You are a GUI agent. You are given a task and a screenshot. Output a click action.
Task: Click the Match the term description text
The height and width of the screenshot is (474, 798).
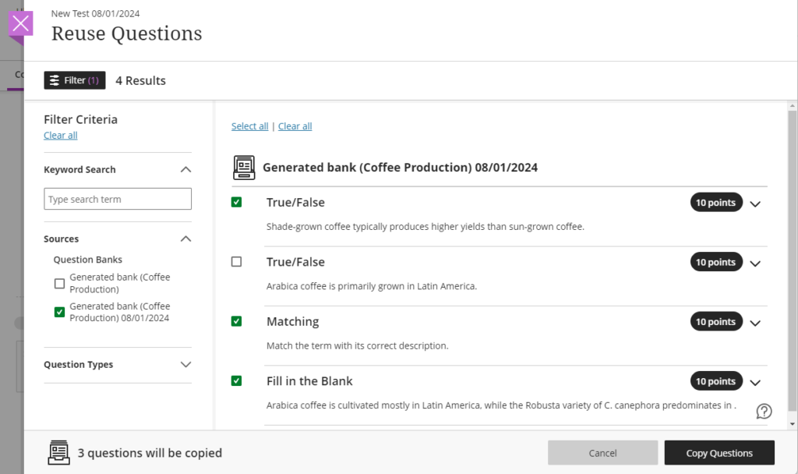(357, 345)
